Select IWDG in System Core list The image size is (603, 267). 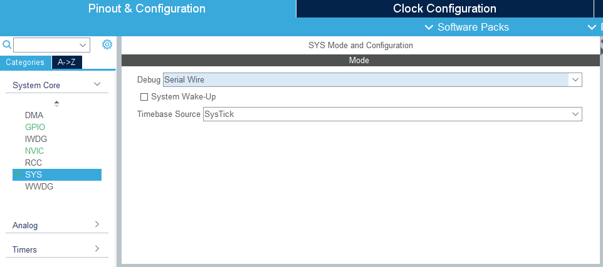36,139
